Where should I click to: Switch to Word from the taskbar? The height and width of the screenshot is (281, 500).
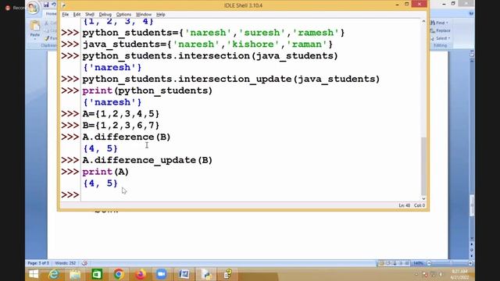(x=184, y=274)
